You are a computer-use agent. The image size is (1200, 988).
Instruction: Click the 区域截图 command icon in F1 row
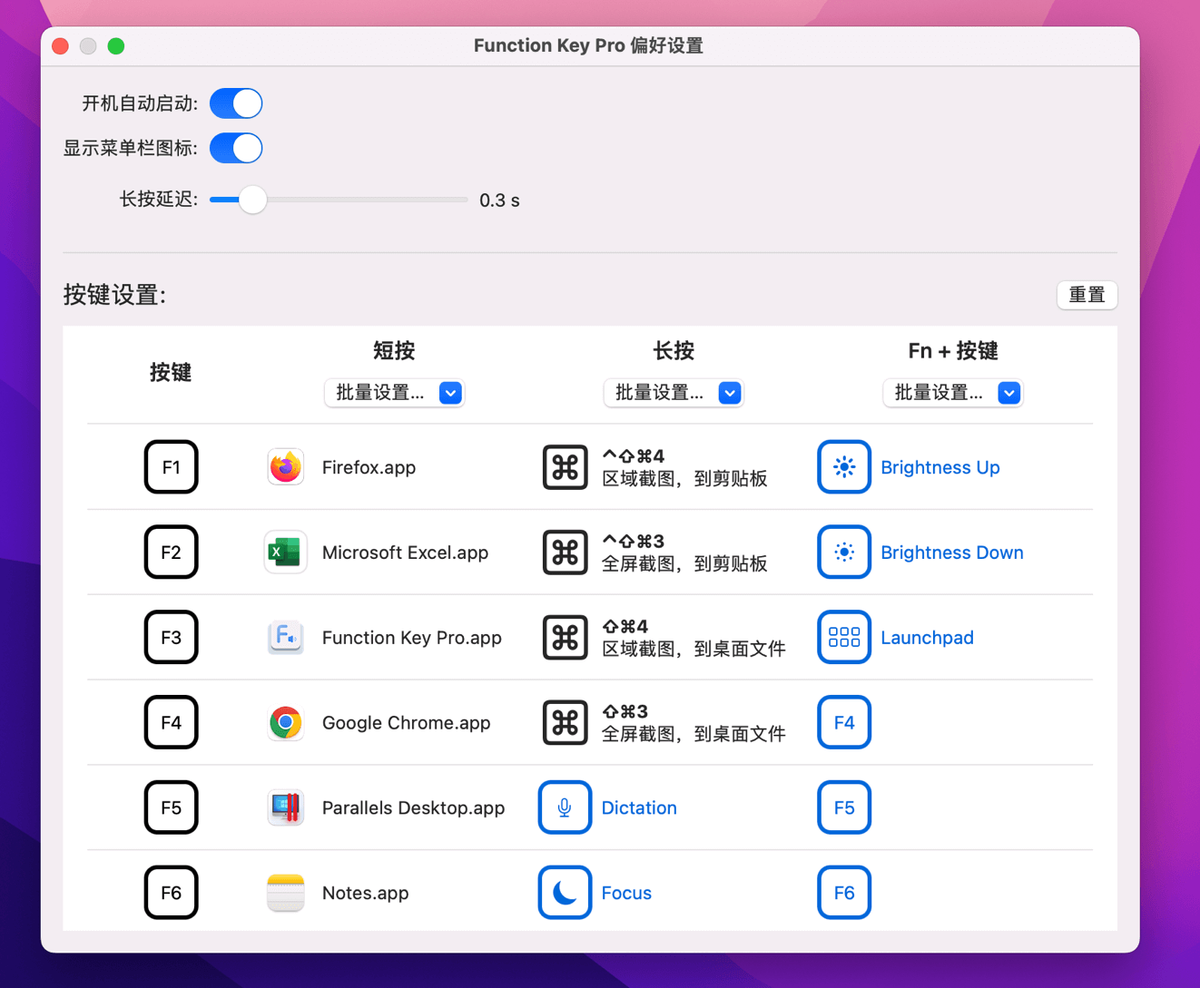coord(565,467)
